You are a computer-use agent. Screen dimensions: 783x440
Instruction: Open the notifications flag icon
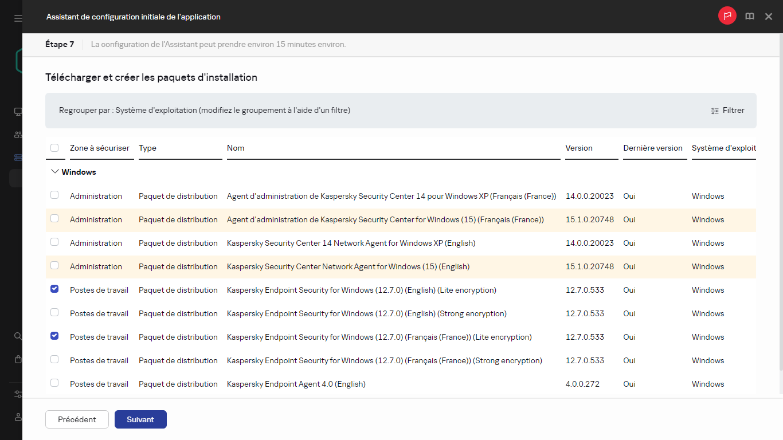tap(727, 16)
